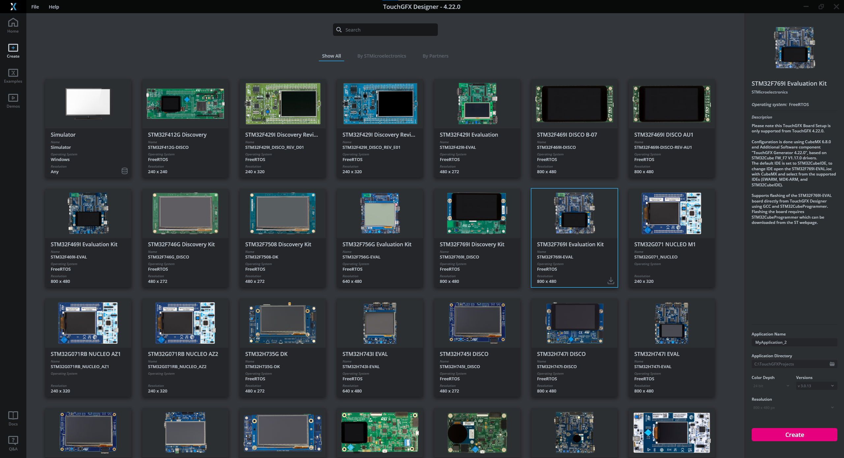Select the STM32H743I EVAL board image
Viewport: 844px width, 458px height.
pos(380,323)
